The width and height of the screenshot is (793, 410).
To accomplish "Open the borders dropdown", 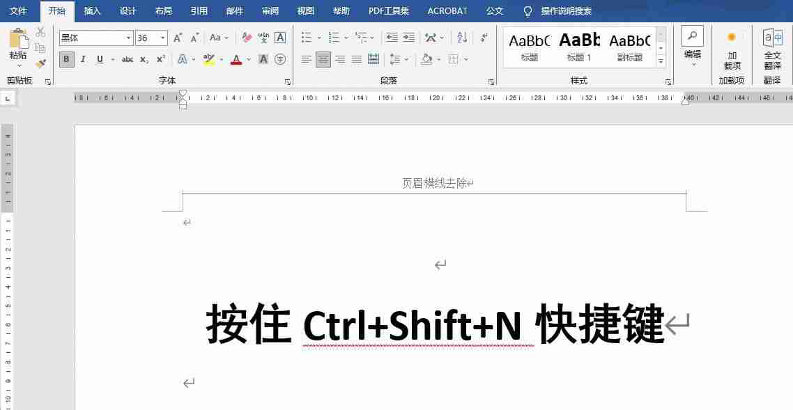I will 459,60.
